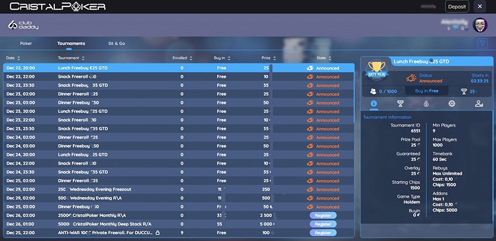Image resolution: width=496 pixels, height=241 pixels.
Task: Register for ANTI-WAR Private Freeroll
Action: 323,233
